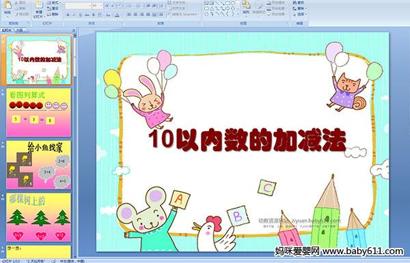
Task: Select slide thumbnail with three trees
Action: click(38, 217)
